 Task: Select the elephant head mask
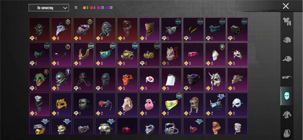pyautogui.click(x=127, y=104)
